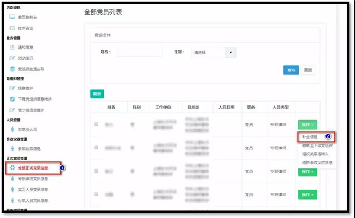Click the 党小组信息维护 edit icon

click(12, 110)
